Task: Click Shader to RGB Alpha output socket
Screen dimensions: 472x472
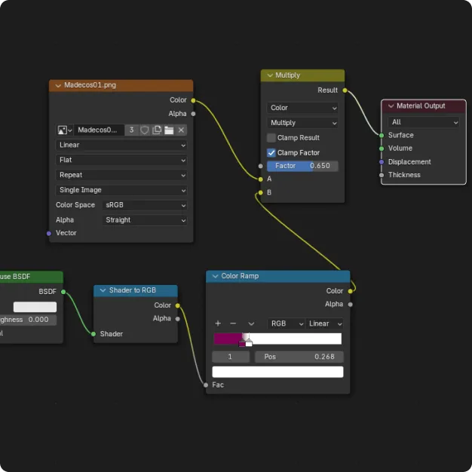Action: tap(178, 319)
